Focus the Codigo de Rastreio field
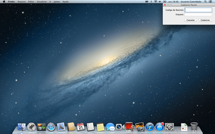 click(x=198, y=10)
